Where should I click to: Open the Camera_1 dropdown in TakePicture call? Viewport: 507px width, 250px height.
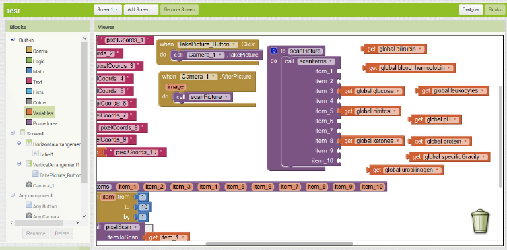(x=221, y=55)
